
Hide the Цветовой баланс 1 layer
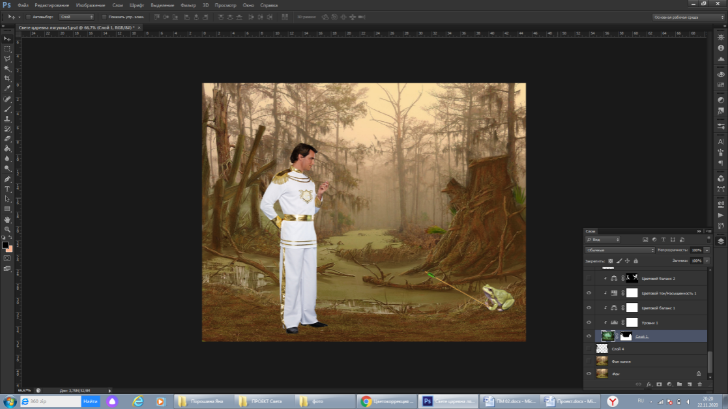(589, 308)
